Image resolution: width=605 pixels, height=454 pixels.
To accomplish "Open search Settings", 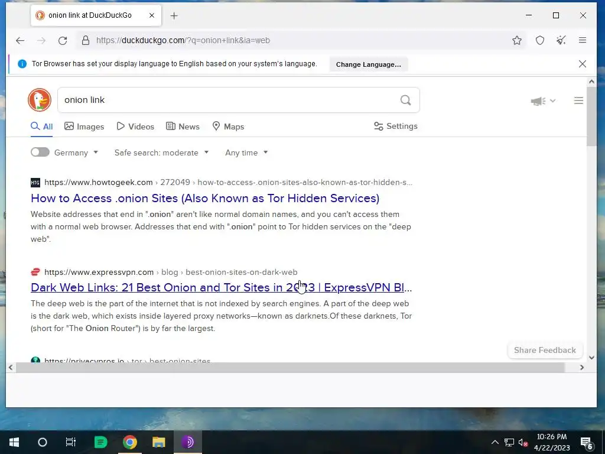I will (x=396, y=127).
